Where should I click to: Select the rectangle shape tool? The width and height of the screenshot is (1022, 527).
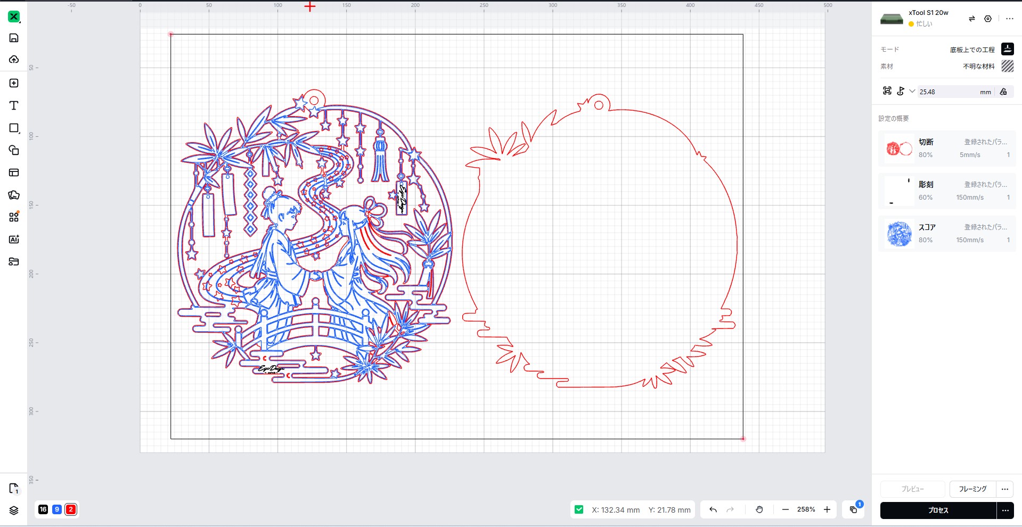point(14,128)
